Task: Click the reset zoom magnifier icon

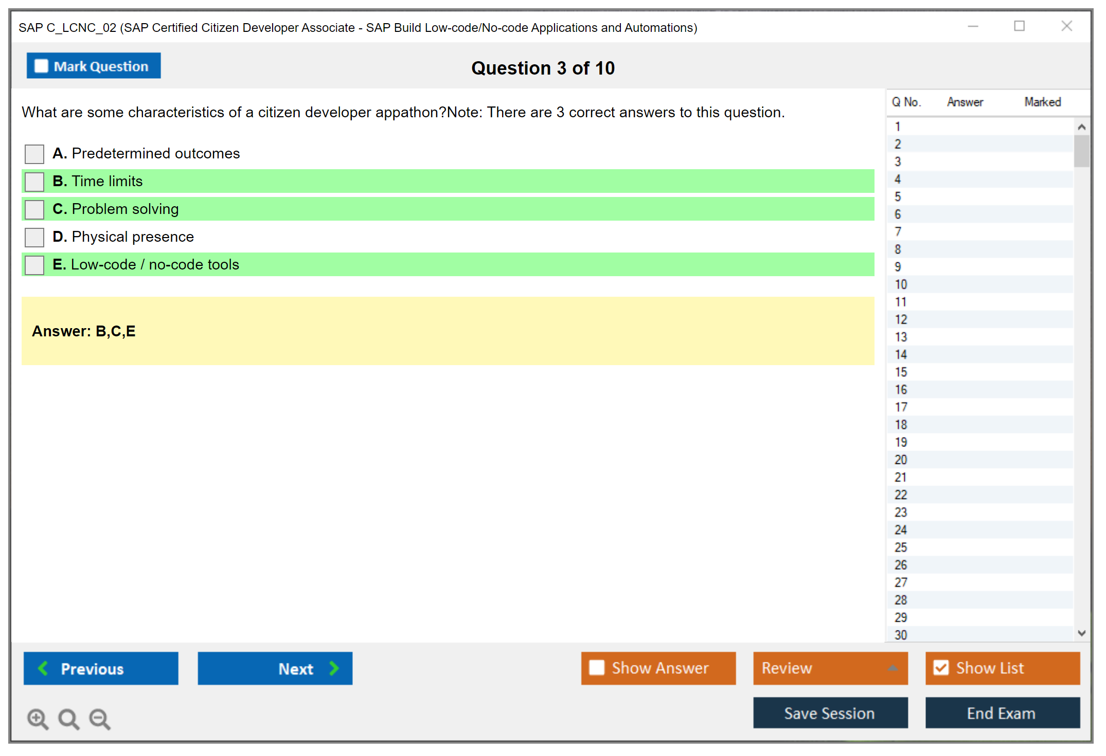Action: [68, 719]
